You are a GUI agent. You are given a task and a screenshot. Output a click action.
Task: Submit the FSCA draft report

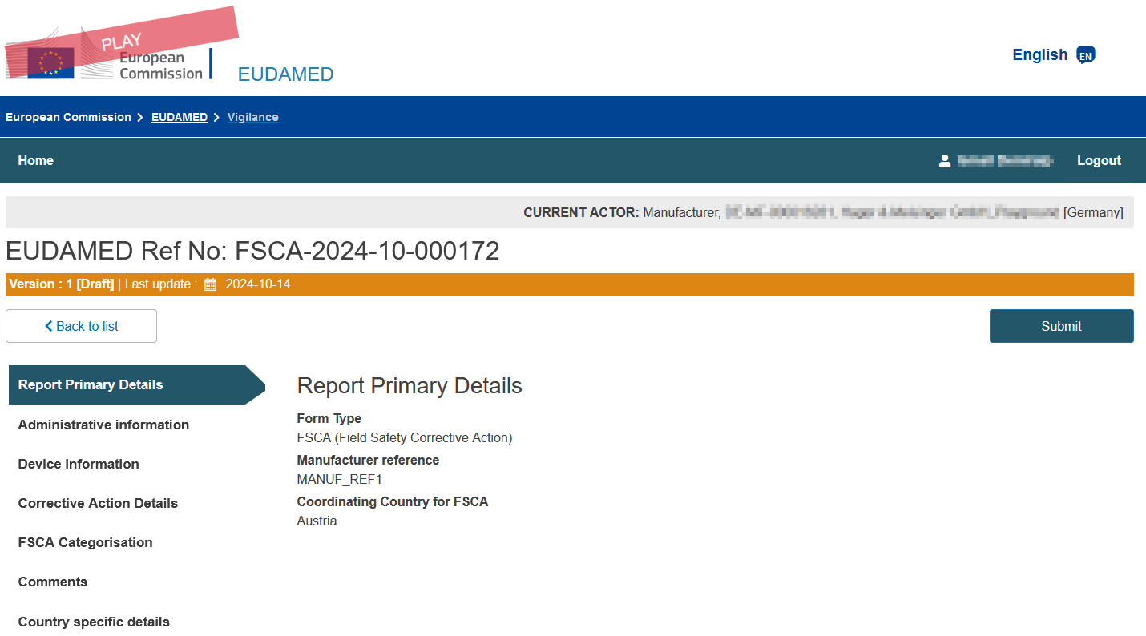tap(1061, 326)
